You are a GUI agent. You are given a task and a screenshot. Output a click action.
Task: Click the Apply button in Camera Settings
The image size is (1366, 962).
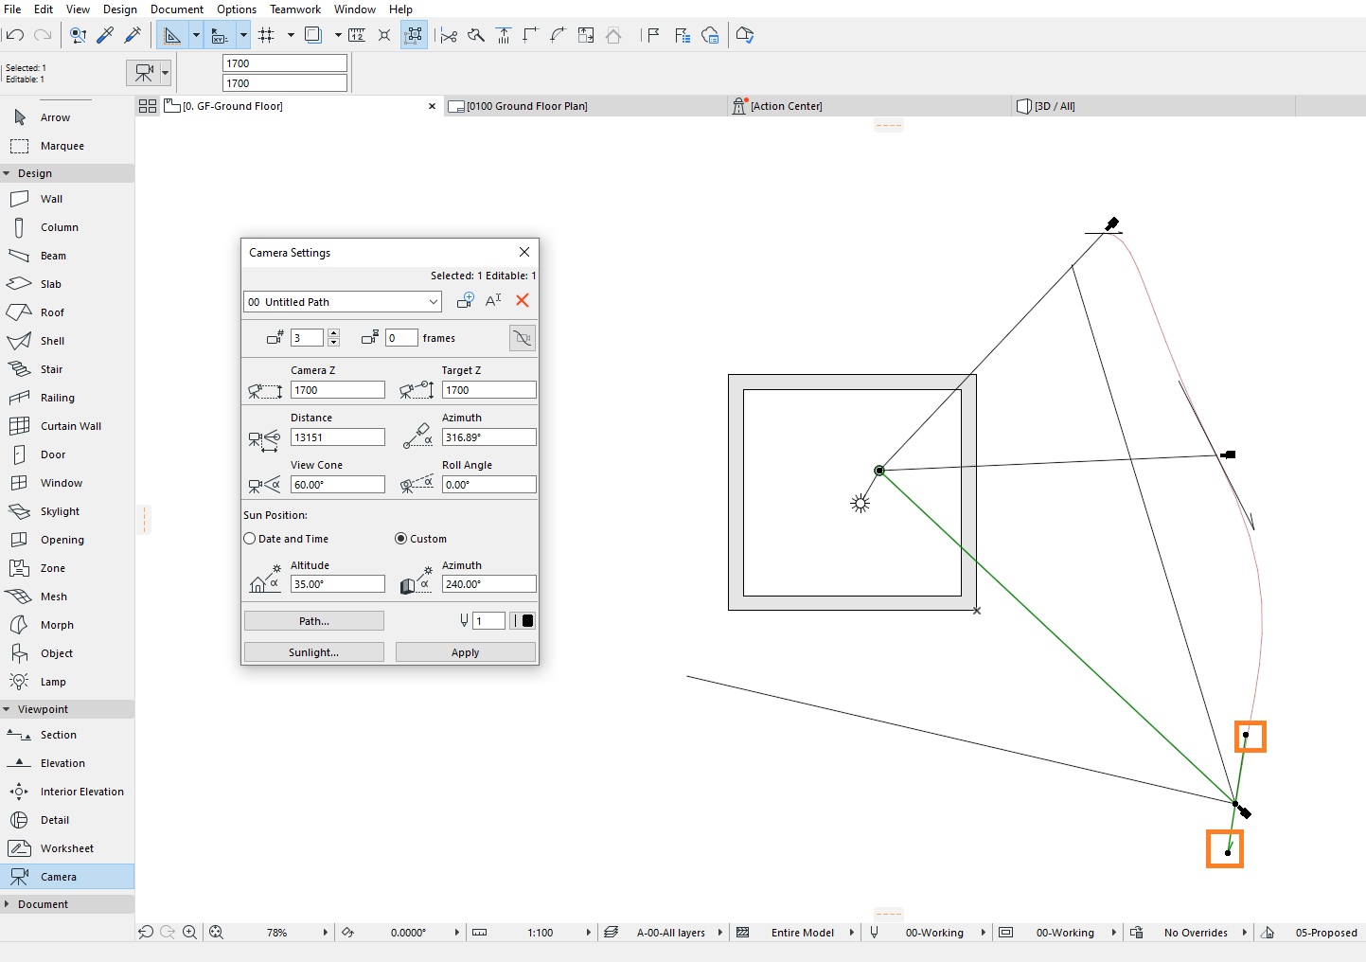(x=464, y=651)
